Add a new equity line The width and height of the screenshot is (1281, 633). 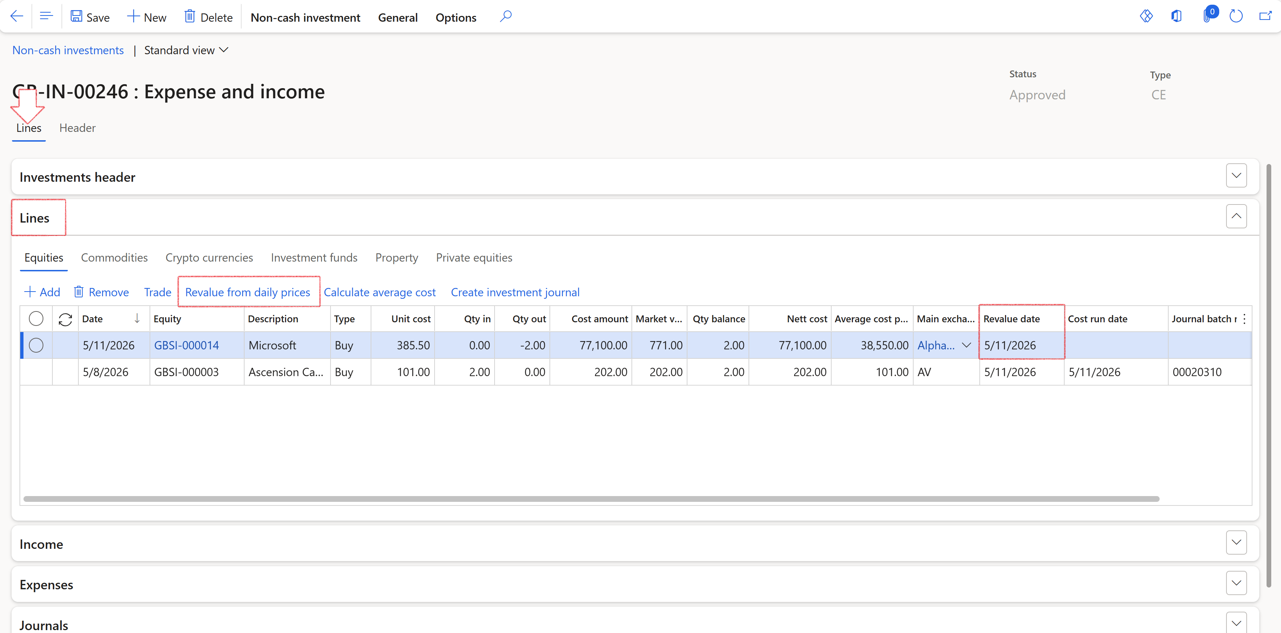[x=42, y=292]
